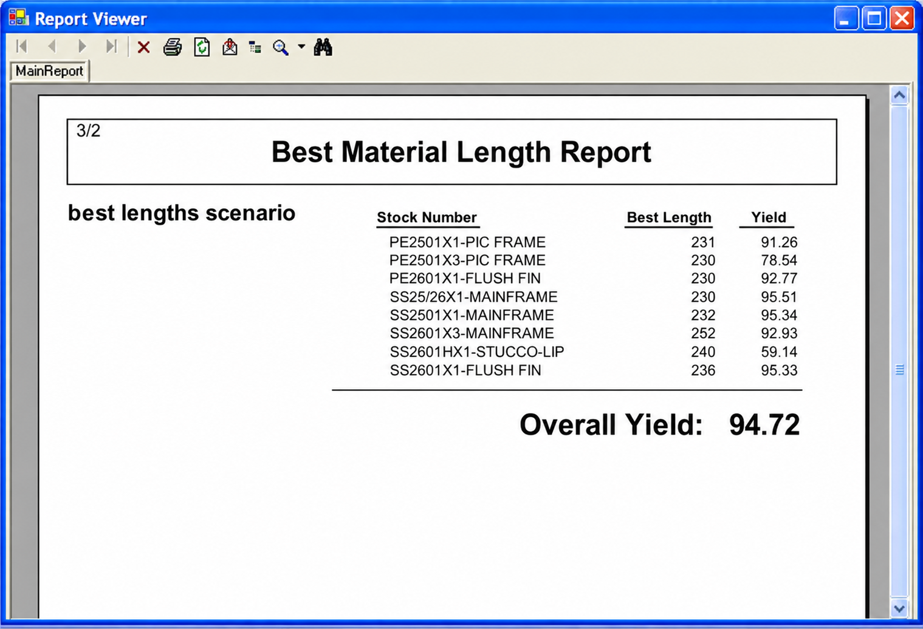The height and width of the screenshot is (629, 923).
Task: Open the zoom level dropdown arrow
Action: [x=301, y=47]
